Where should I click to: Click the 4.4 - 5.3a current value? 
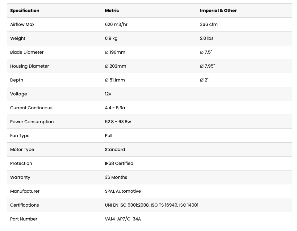pyautogui.click(x=115, y=108)
